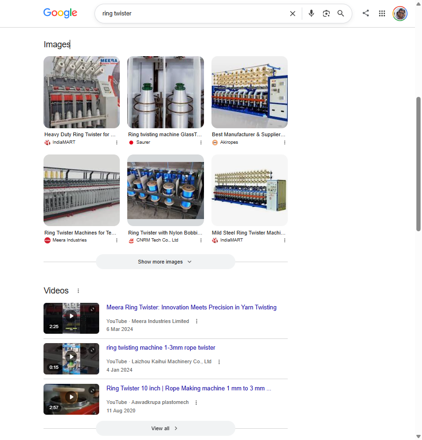Open options menu for Mild Steel Ring Twister image
The width and height of the screenshot is (422, 440).
point(284,241)
